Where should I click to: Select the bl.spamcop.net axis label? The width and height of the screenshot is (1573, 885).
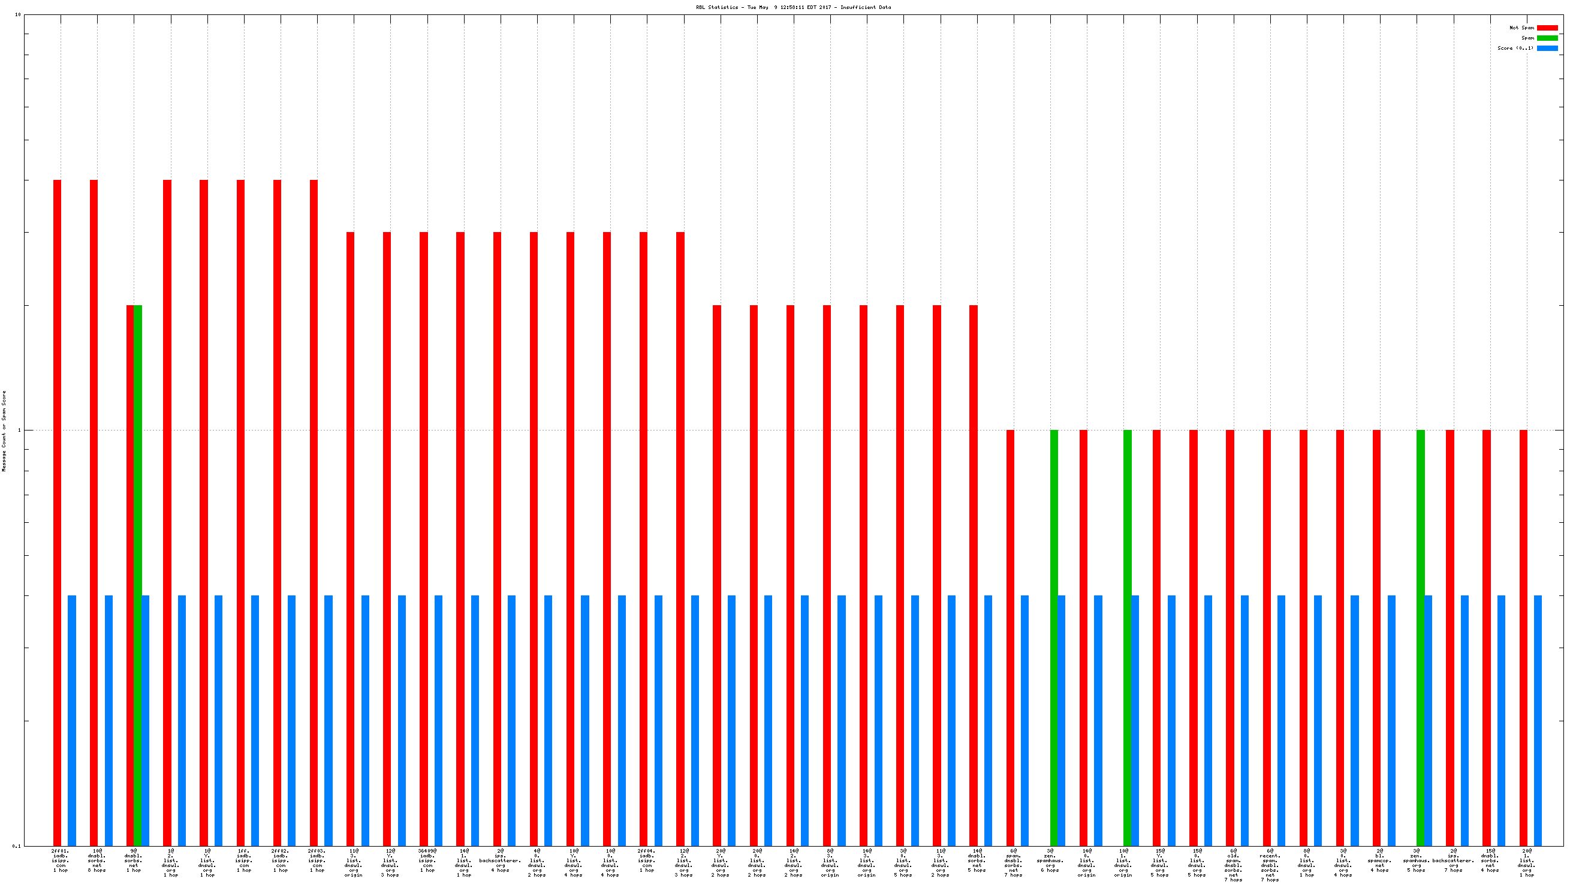[1379, 860]
